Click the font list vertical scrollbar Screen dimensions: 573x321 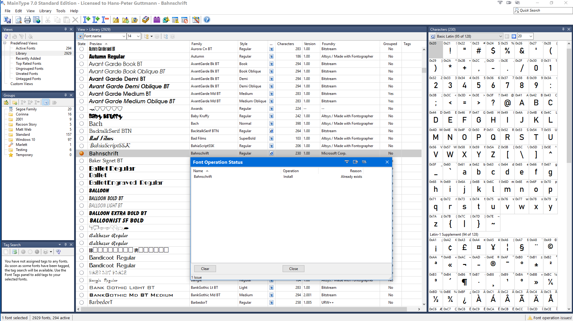424,176
